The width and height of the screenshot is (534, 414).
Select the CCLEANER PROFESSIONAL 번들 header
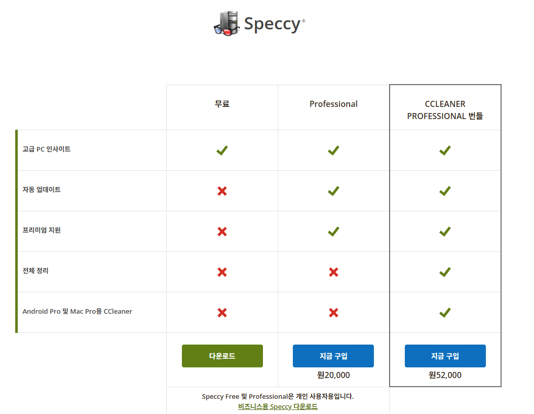pos(445,110)
